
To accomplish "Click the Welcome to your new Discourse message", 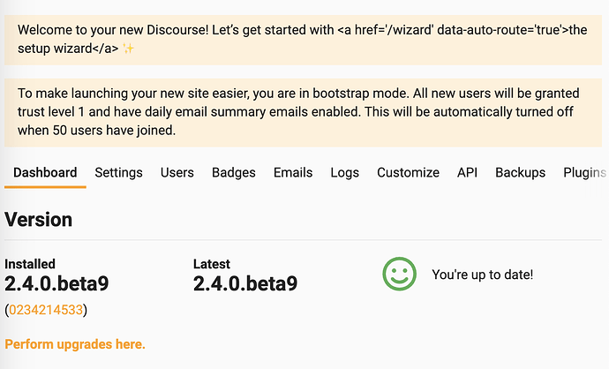I will pyautogui.click(x=302, y=39).
